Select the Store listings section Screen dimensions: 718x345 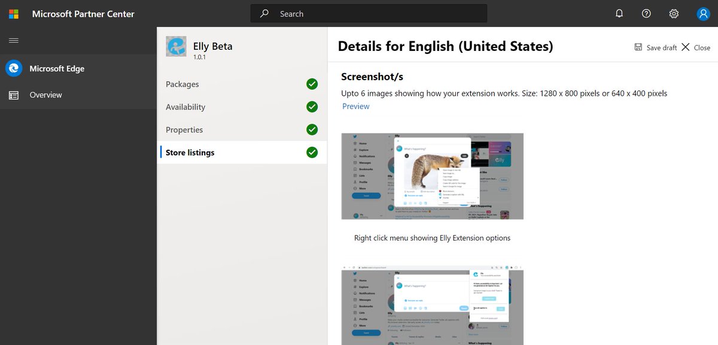[x=242, y=153]
